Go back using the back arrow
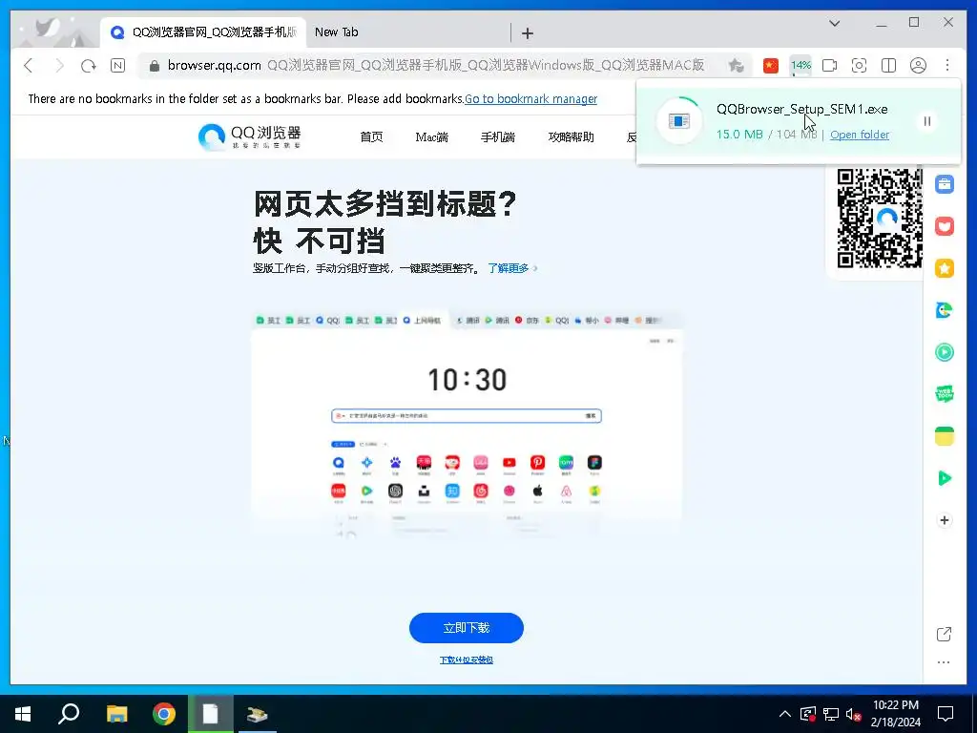The width and height of the screenshot is (977, 733). tap(29, 66)
